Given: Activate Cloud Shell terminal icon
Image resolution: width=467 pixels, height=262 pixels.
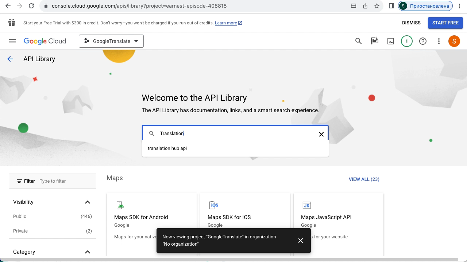Looking at the screenshot, I should (x=390, y=41).
